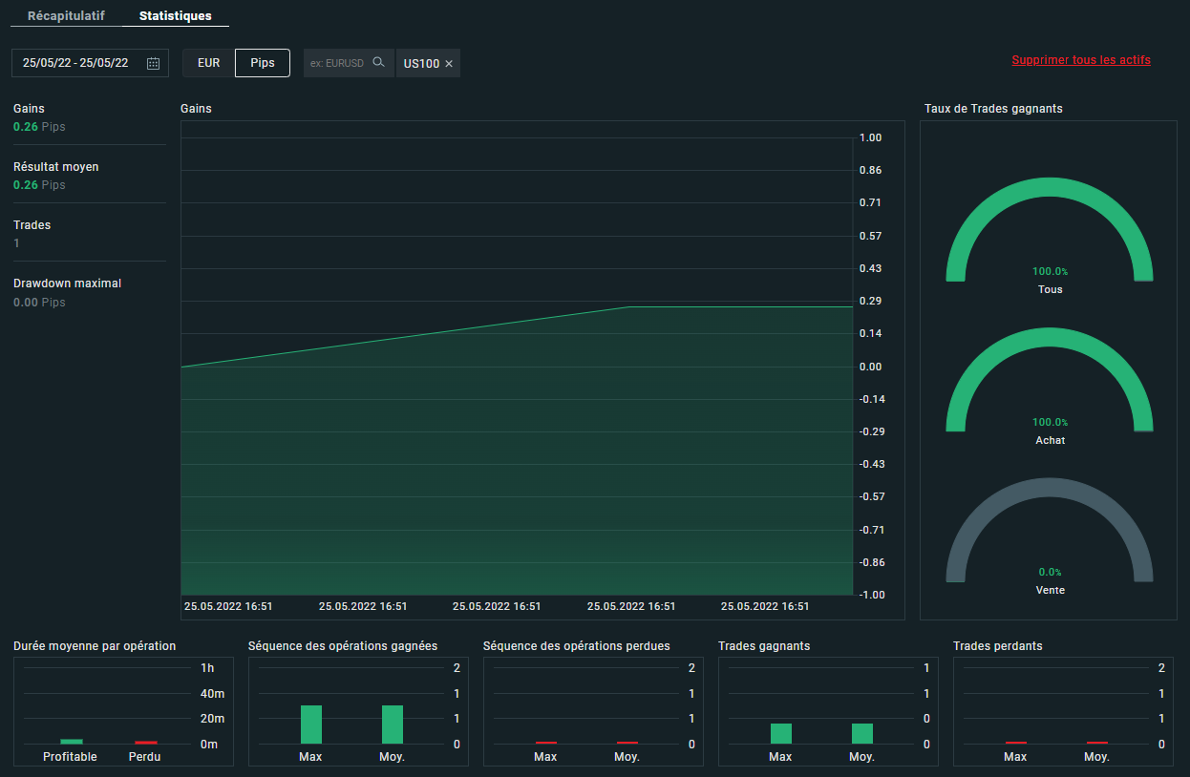1190x777 pixels.
Task: Remove the US100 asset chip
Action: [449, 64]
